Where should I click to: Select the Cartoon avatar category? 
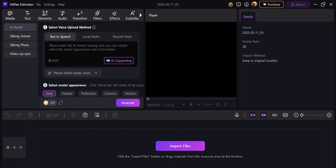[110, 93]
